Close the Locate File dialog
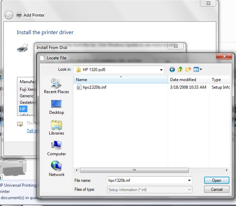Viewport: 236px width, 206px height. 224,56
